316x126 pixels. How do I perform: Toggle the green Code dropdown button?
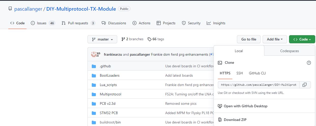click(x=302, y=39)
